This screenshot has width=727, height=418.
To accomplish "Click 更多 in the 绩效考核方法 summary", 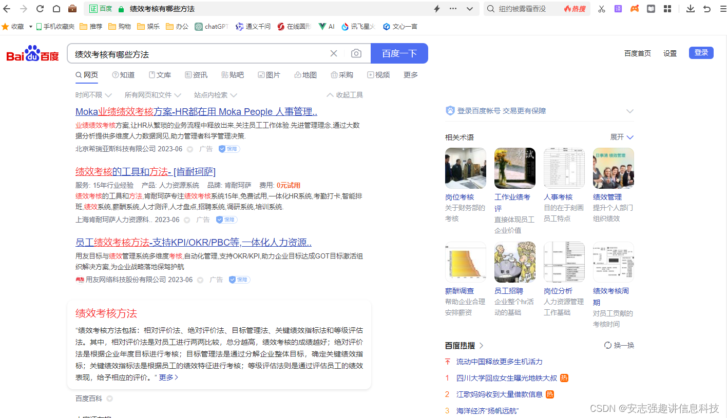I will [x=168, y=377].
